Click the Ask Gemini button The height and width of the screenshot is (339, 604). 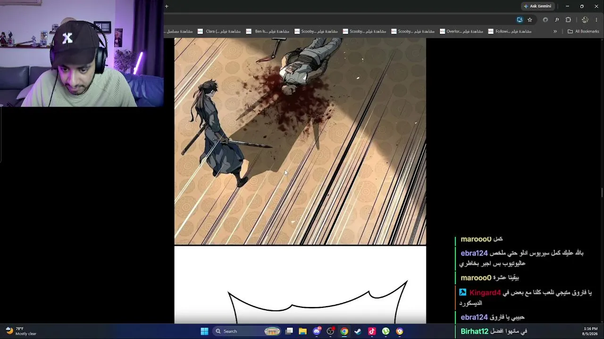[537, 6]
